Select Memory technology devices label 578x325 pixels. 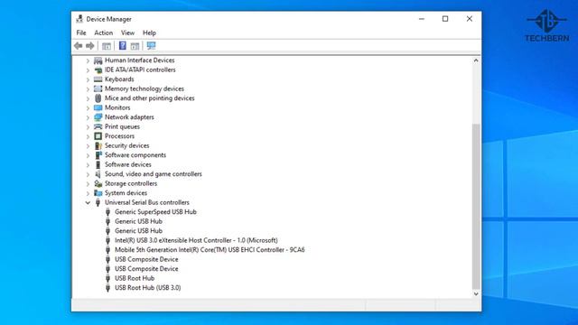click(x=144, y=88)
